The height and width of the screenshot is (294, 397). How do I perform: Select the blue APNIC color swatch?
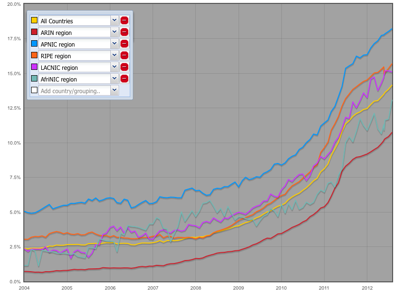point(34,44)
